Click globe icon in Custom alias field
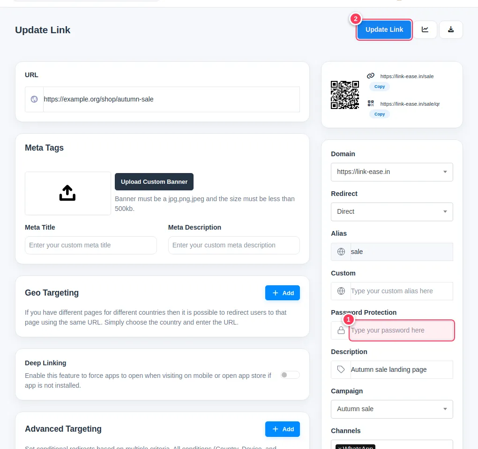The image size is (478, 449). (x=341, y=291)
